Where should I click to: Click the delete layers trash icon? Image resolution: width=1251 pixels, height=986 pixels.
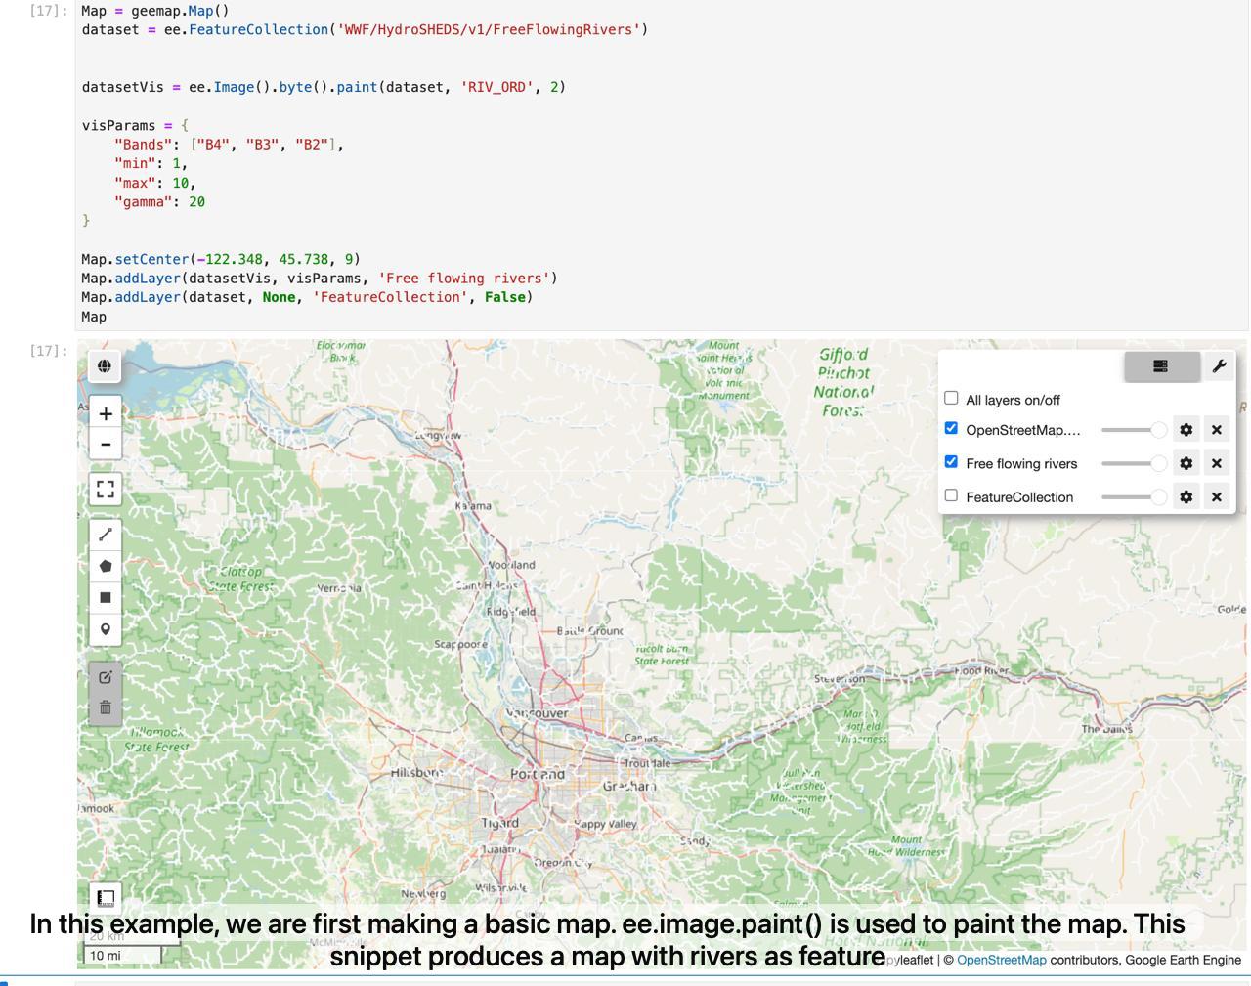[106, 707]
